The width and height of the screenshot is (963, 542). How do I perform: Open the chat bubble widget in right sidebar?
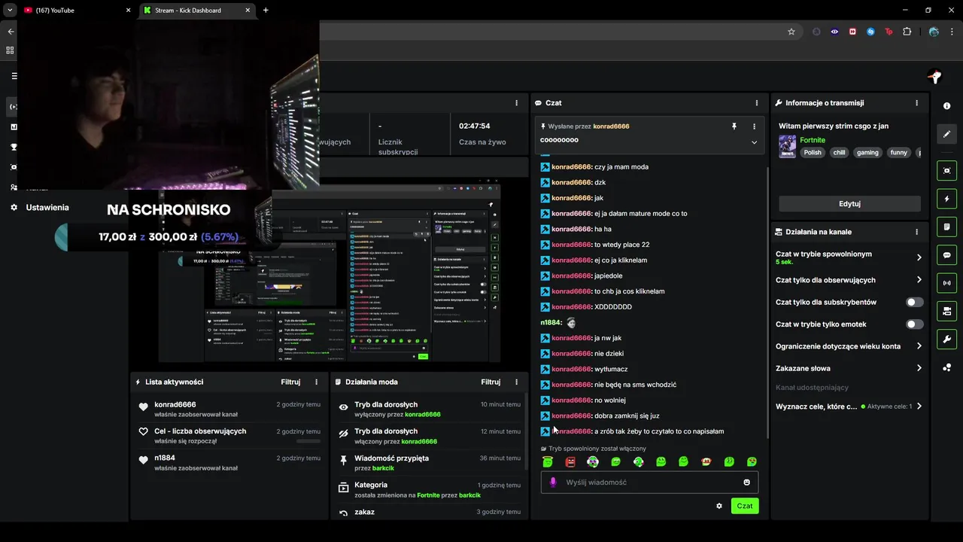tap(946, 255)
